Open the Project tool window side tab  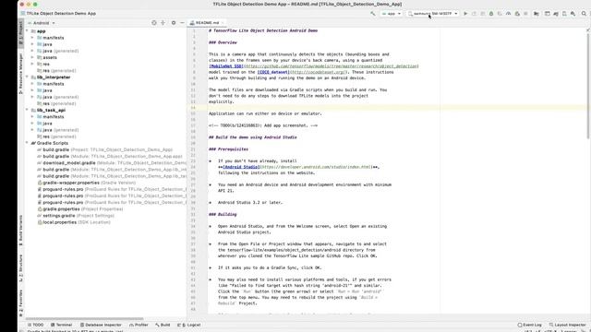pyautogui.click(x=20, y=33)
